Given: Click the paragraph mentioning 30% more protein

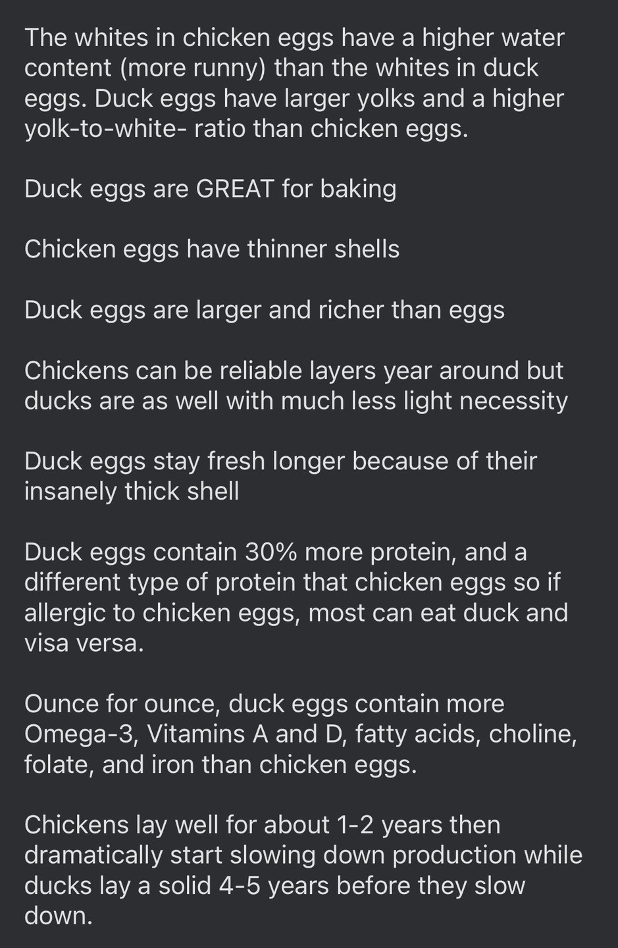Looking at the screenshot, I should coord(296,598).
